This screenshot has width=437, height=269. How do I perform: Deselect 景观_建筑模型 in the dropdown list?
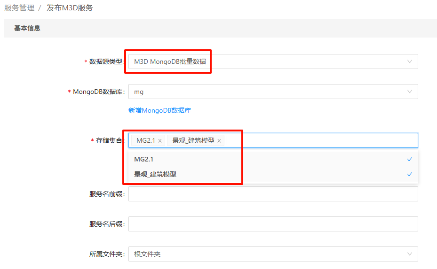tap(155, 174)
